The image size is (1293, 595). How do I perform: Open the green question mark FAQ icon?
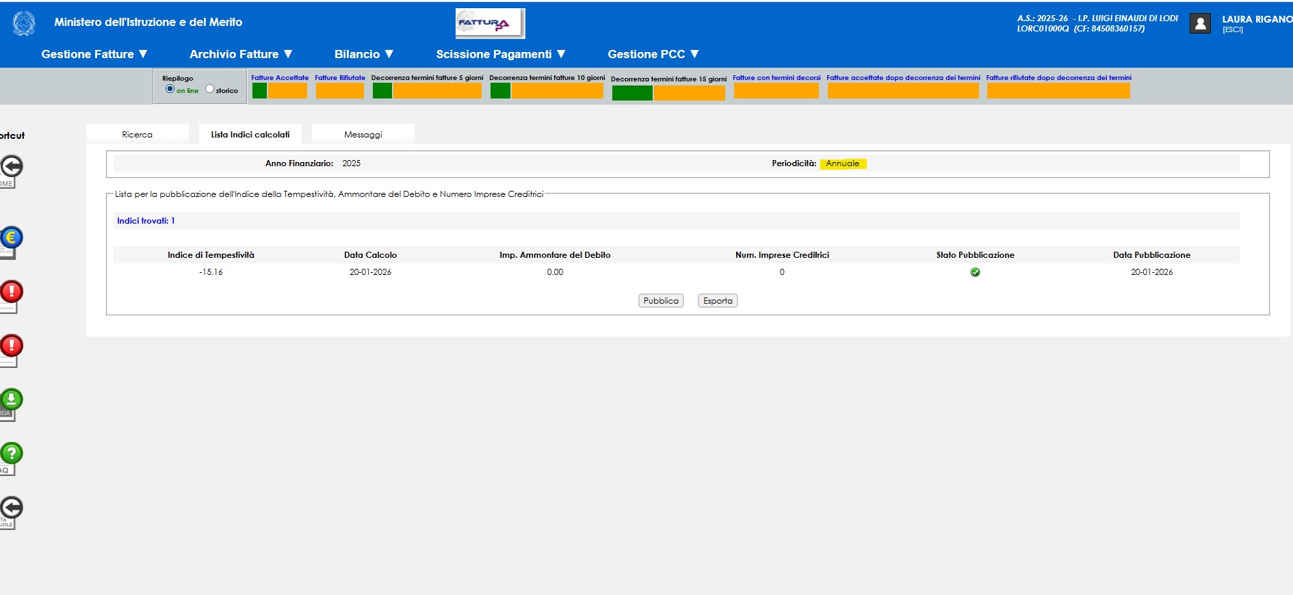[x=11, y=453]
